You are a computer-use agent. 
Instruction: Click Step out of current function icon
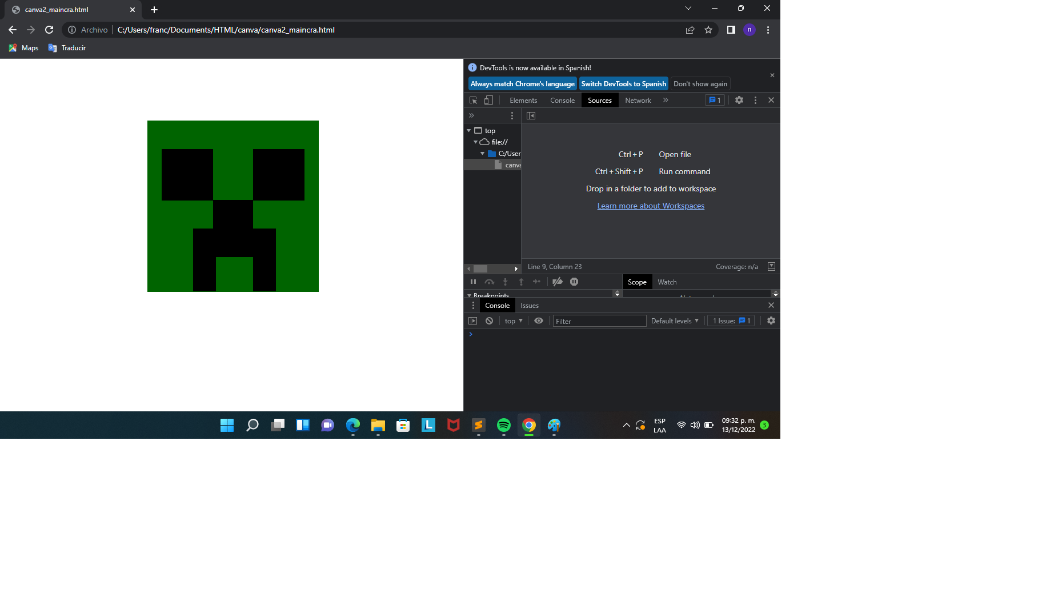tap(521, 282)
